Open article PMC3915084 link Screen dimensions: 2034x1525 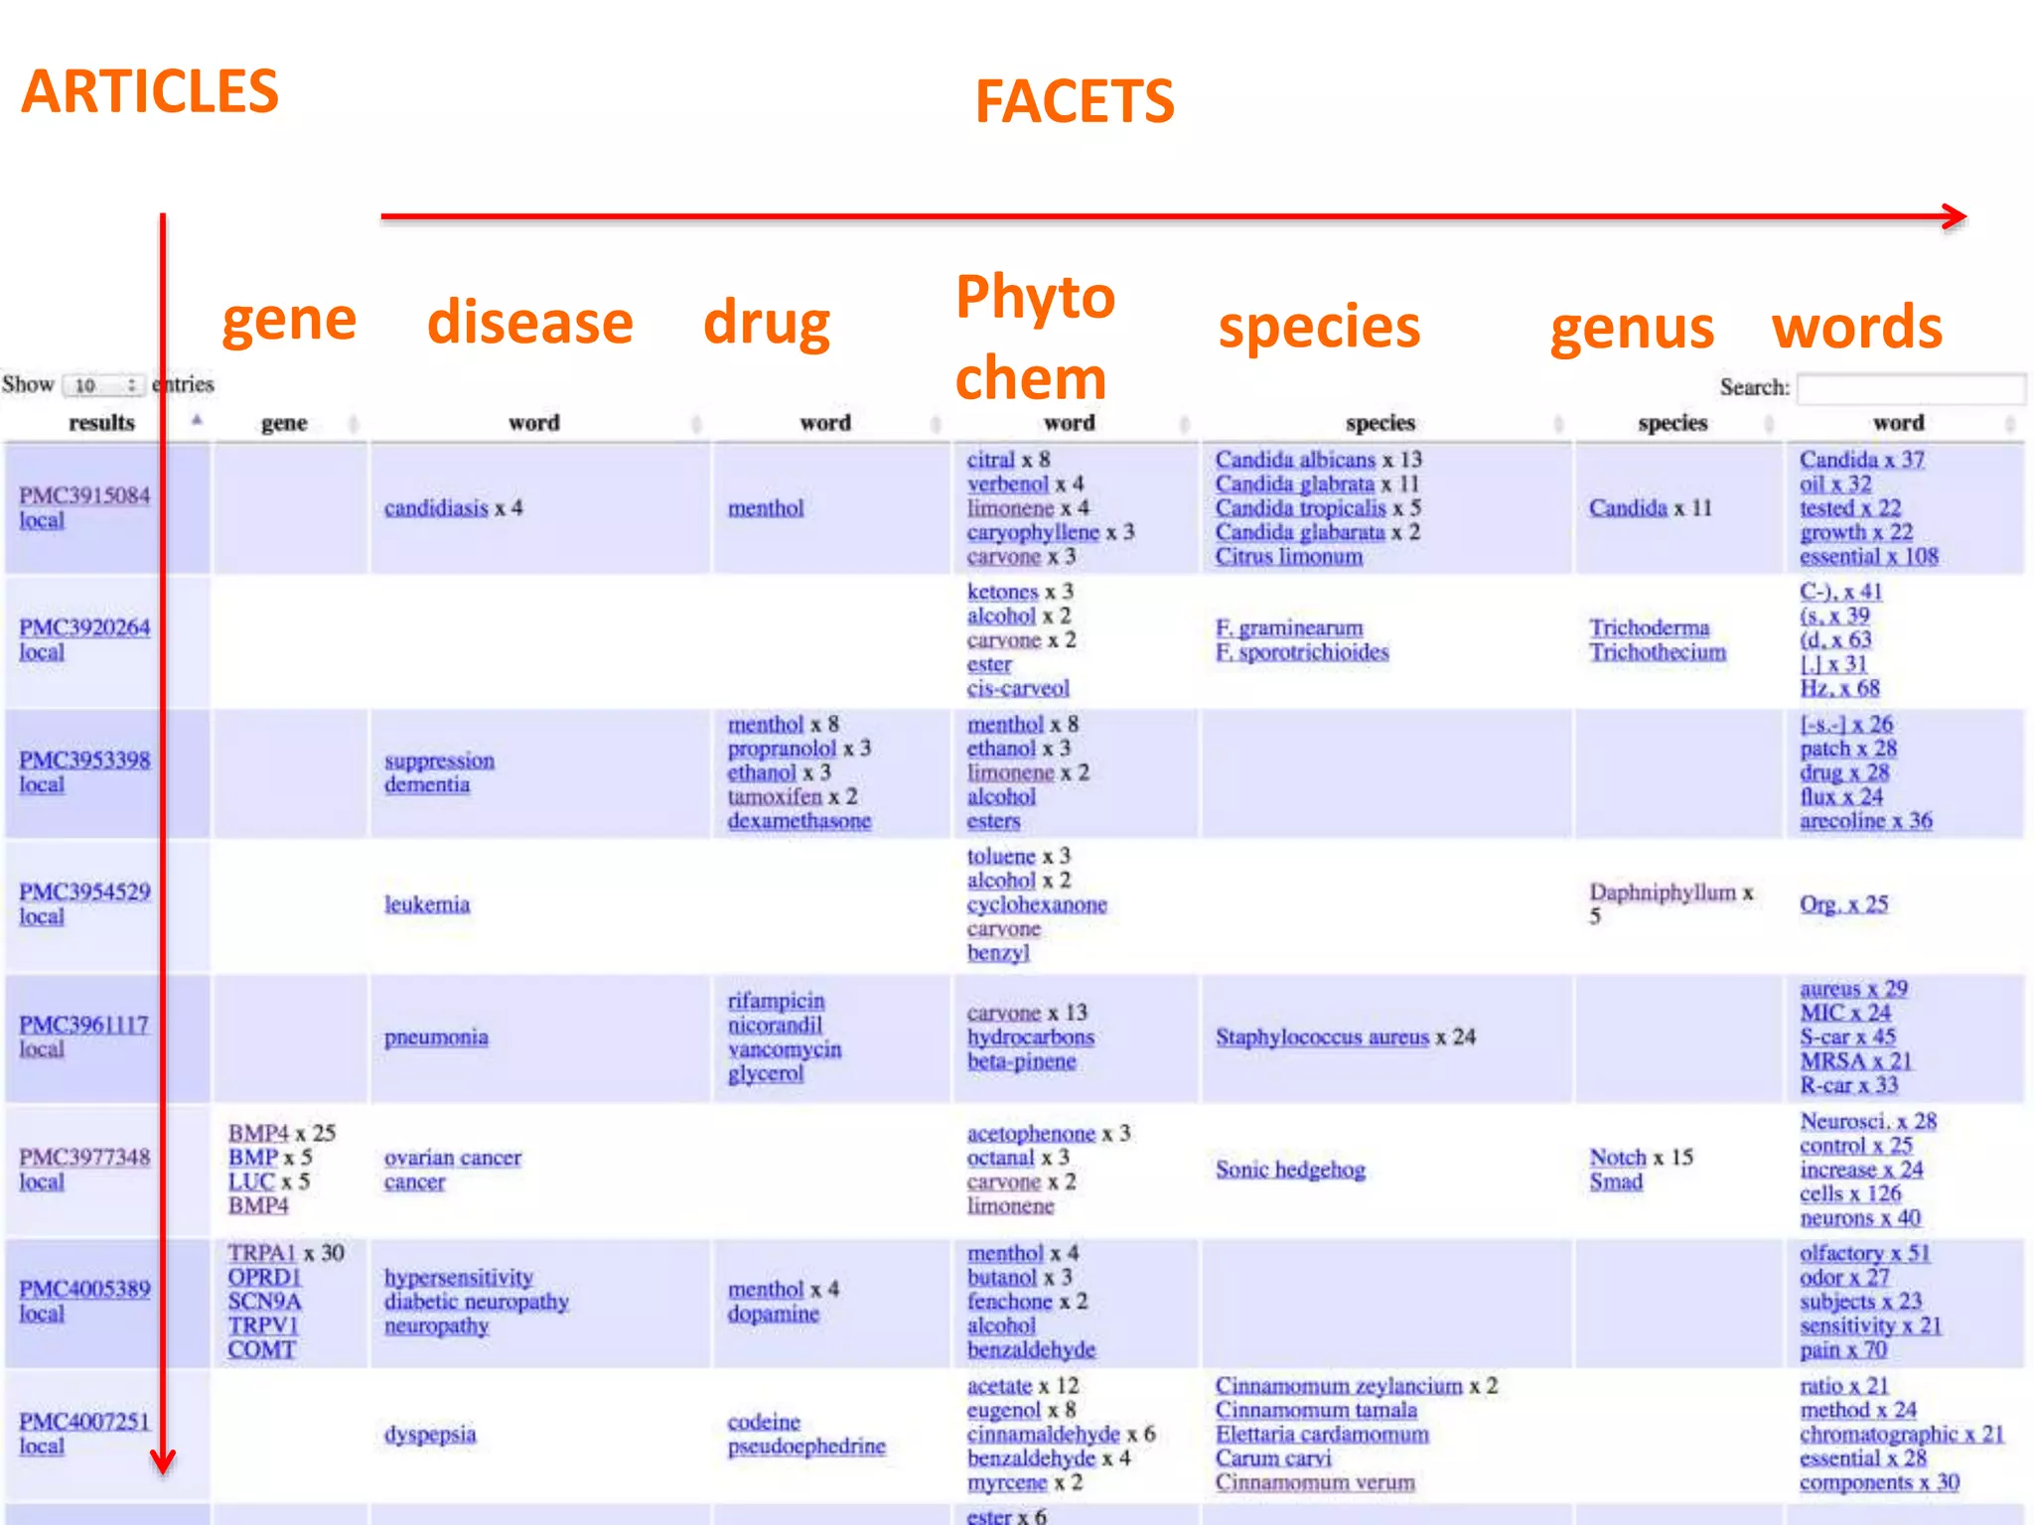point(84,495)
